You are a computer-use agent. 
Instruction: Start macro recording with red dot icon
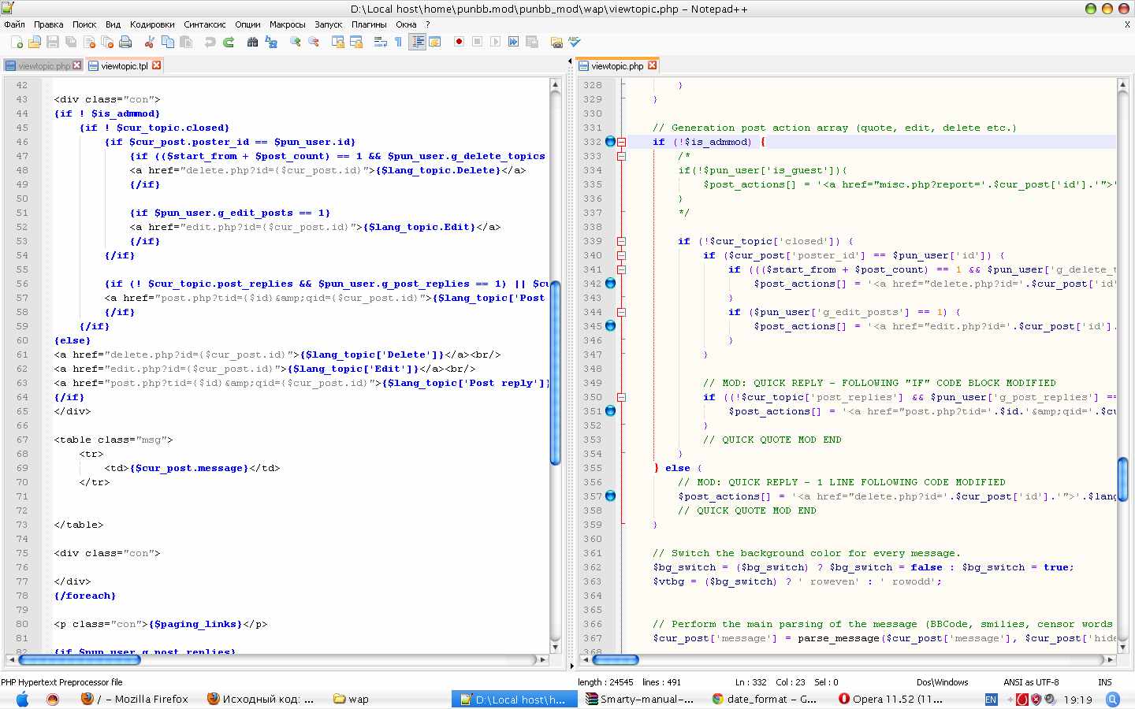pyautogui.click(x=459, y=42)
